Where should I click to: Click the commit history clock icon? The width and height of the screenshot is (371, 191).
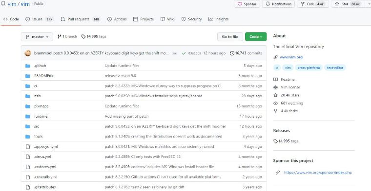pos(232,53)
